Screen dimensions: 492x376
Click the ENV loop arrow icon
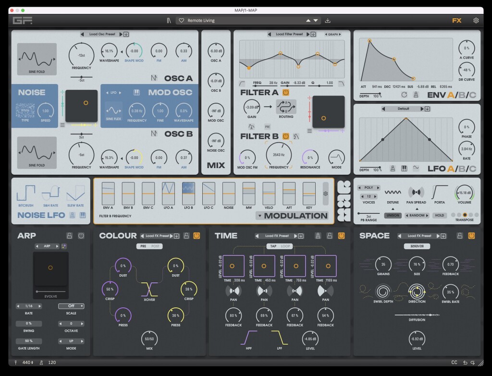point(404,95)
